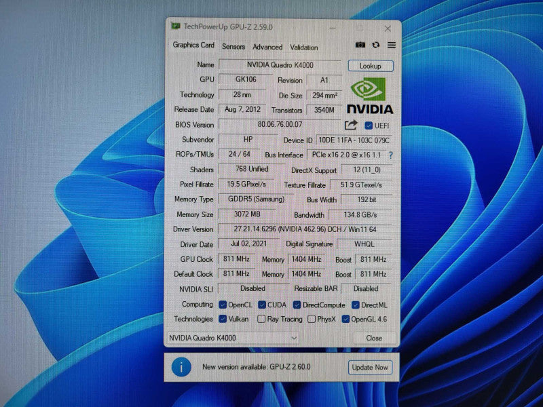Click the Die Size value 294 mm²
The width and height of the screenshot is (543, 407).
(x=324, y=95)
